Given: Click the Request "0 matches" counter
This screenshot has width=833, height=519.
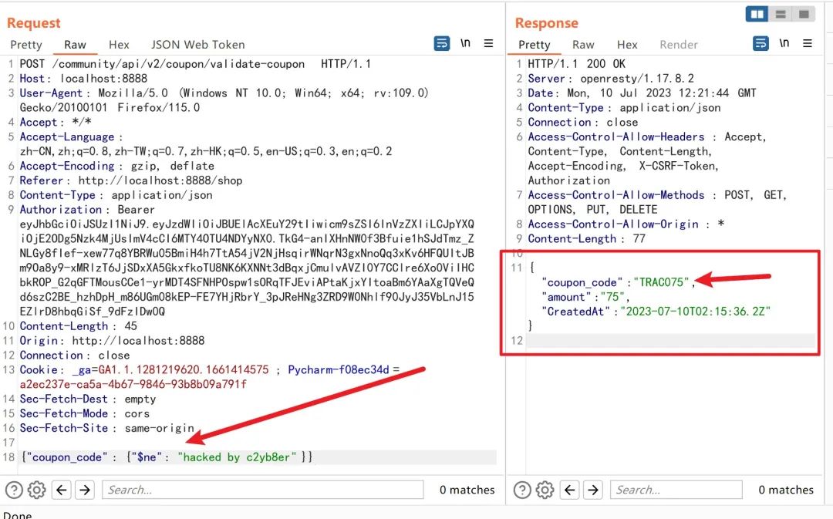Looking at the screenshot, I should click(x=467, y=490).
